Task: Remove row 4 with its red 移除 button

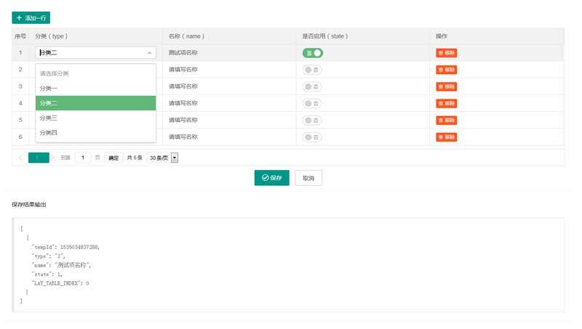Action: (x=447, y=103)
